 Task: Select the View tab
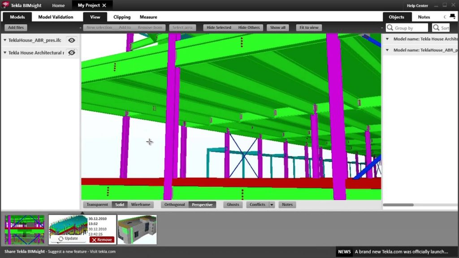click(95, 17)
